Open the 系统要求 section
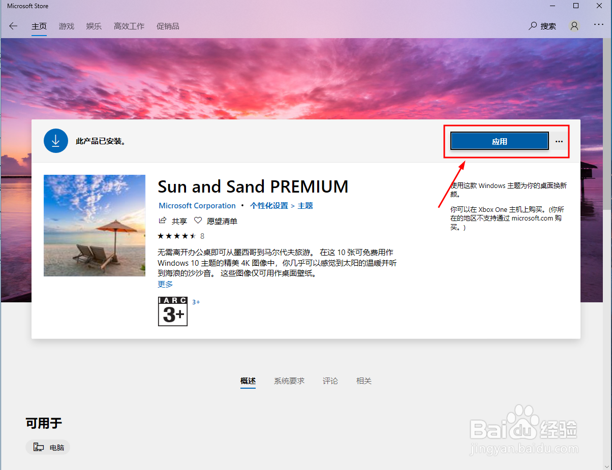Image resolution: width=612 pixels, height=470 pixels. coord(289,381)
